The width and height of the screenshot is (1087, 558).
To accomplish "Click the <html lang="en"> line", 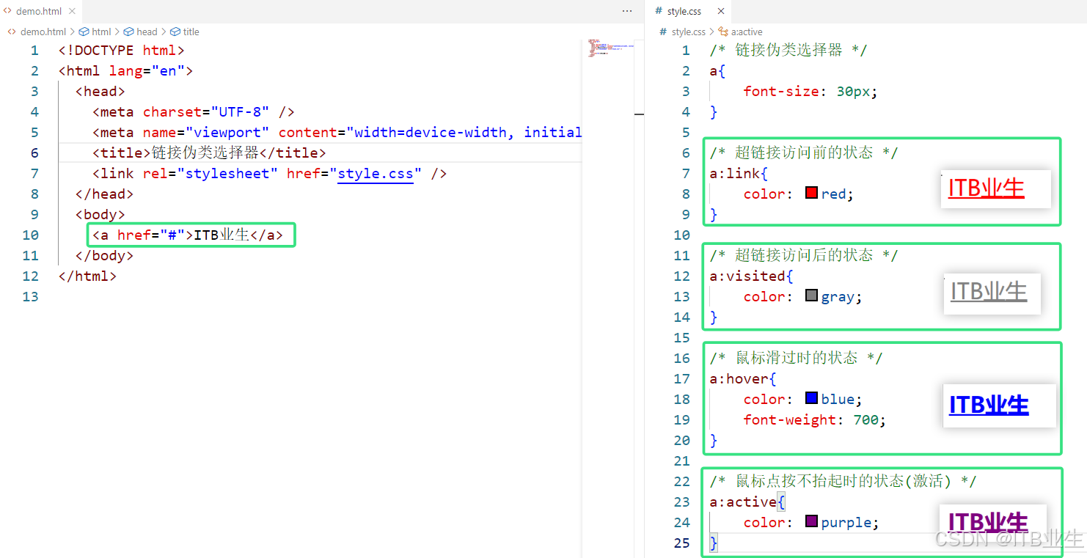I will pos(126,71).
